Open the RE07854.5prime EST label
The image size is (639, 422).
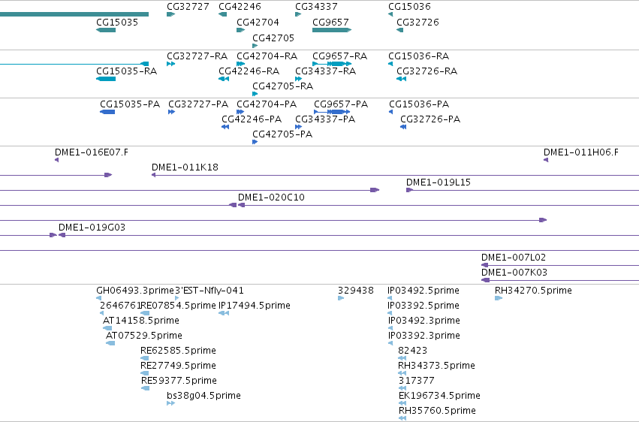(x=178, y=306)
